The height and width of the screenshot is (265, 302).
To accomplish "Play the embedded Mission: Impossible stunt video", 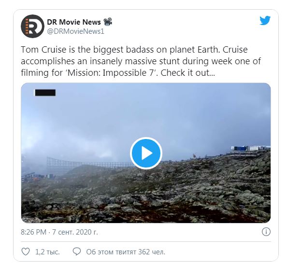I will point(146,153).
